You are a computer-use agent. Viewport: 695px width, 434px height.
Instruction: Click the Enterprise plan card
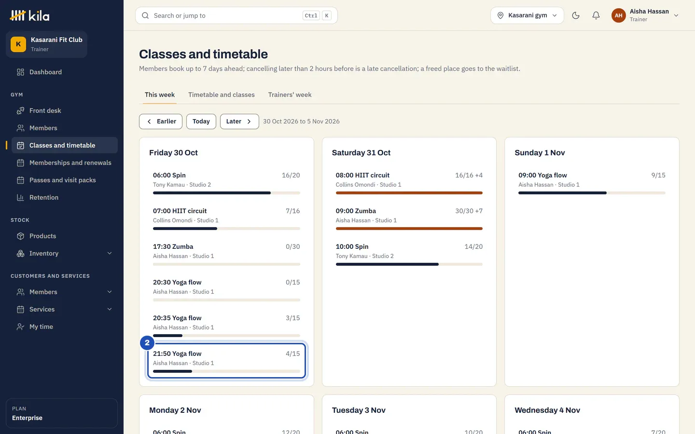[x=62, y=413]
